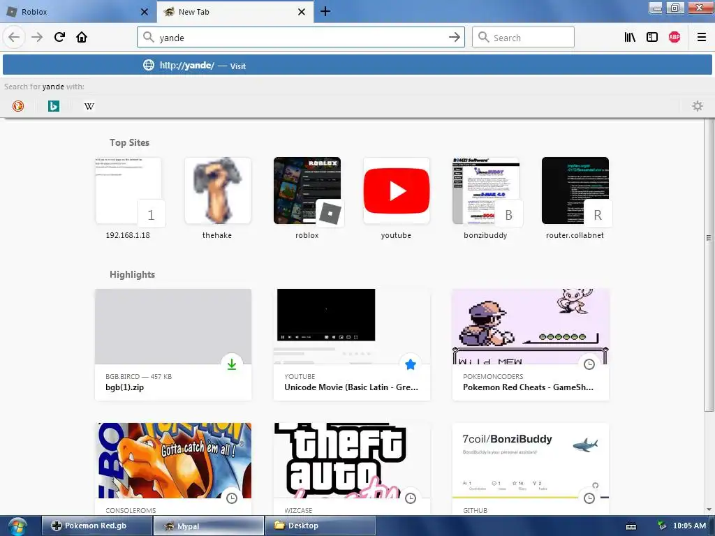The height and width of the screenshot is (536, 715).
Task: Search with the DuckDuckGo engine icon
Action: click(17, 106)
